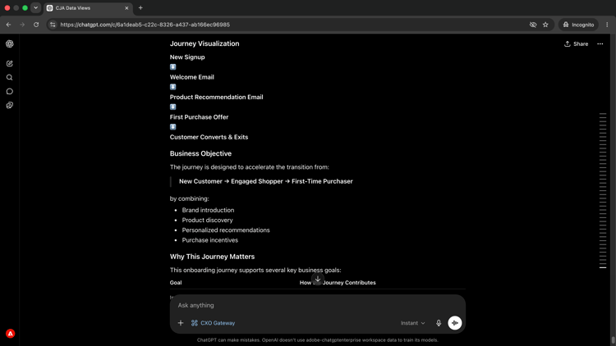
Task: Open the Chrome three-dot menu
Action: (x=607, y=25)
